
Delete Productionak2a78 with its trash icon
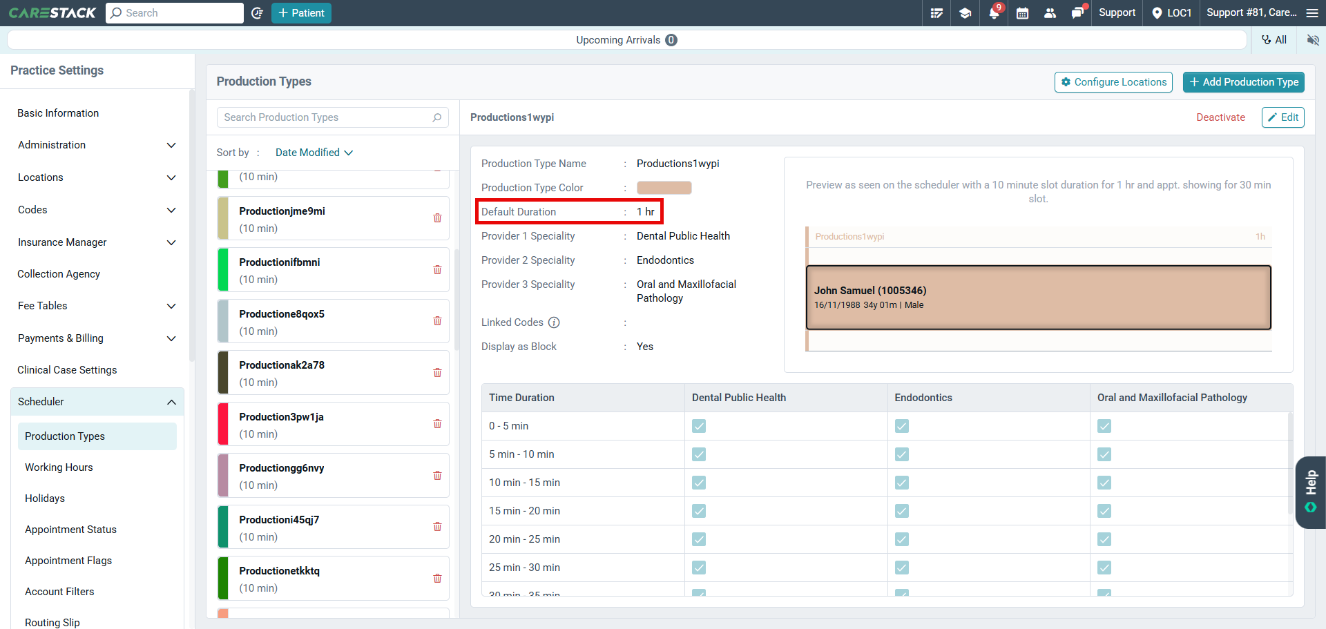pyautogui.click(x=437, y=373)
